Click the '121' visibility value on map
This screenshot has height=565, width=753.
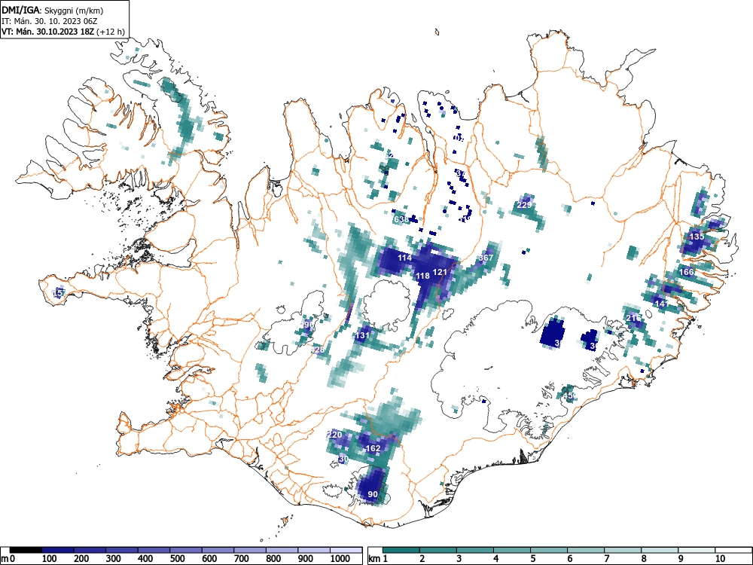point(440,272)
